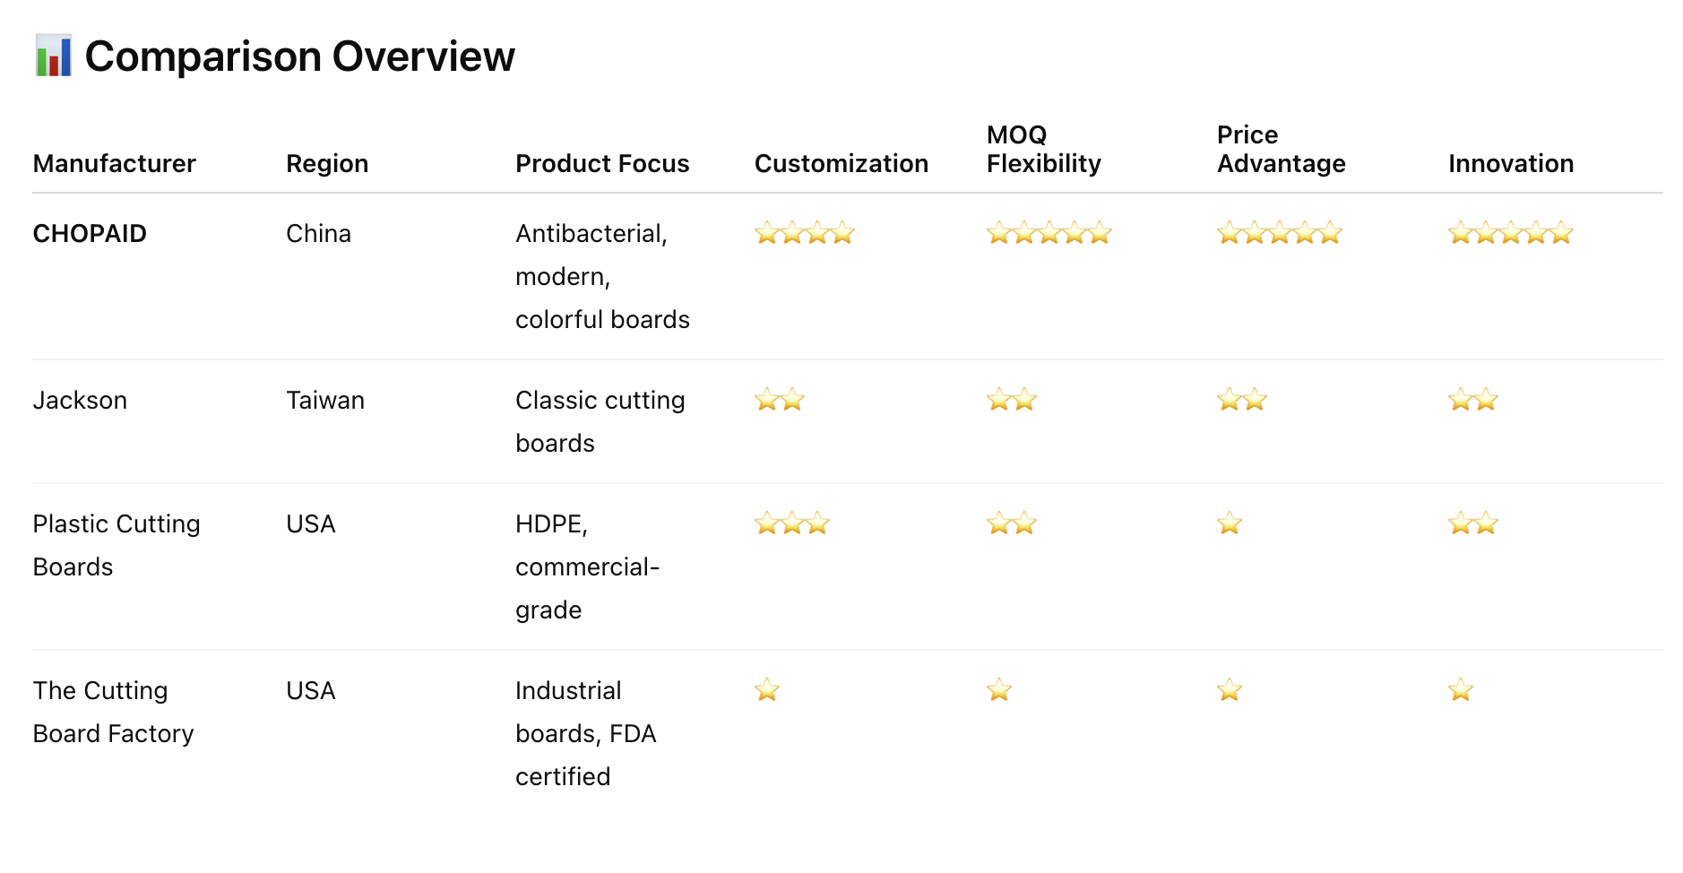1683x873 pixels.
Task: Select the Product Focus column header
Action: point(602,163)
